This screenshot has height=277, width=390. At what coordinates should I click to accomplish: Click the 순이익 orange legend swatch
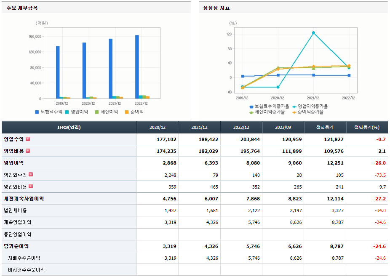tap(127, 112)
